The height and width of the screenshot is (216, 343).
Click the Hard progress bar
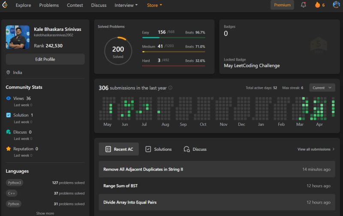174,66
